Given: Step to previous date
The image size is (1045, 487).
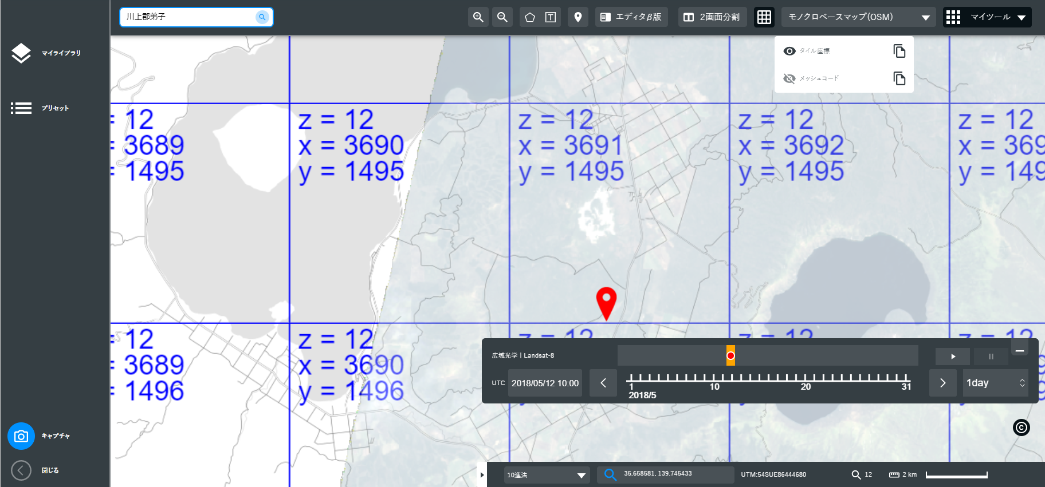Looking at the screenshot, I should point(603,383).
